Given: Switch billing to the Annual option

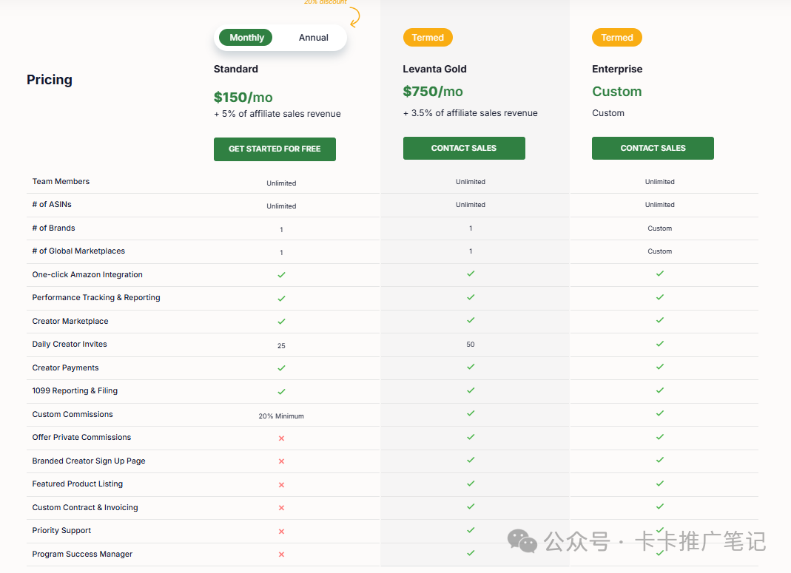Looking at the screenshot, I should click(313, 38).
